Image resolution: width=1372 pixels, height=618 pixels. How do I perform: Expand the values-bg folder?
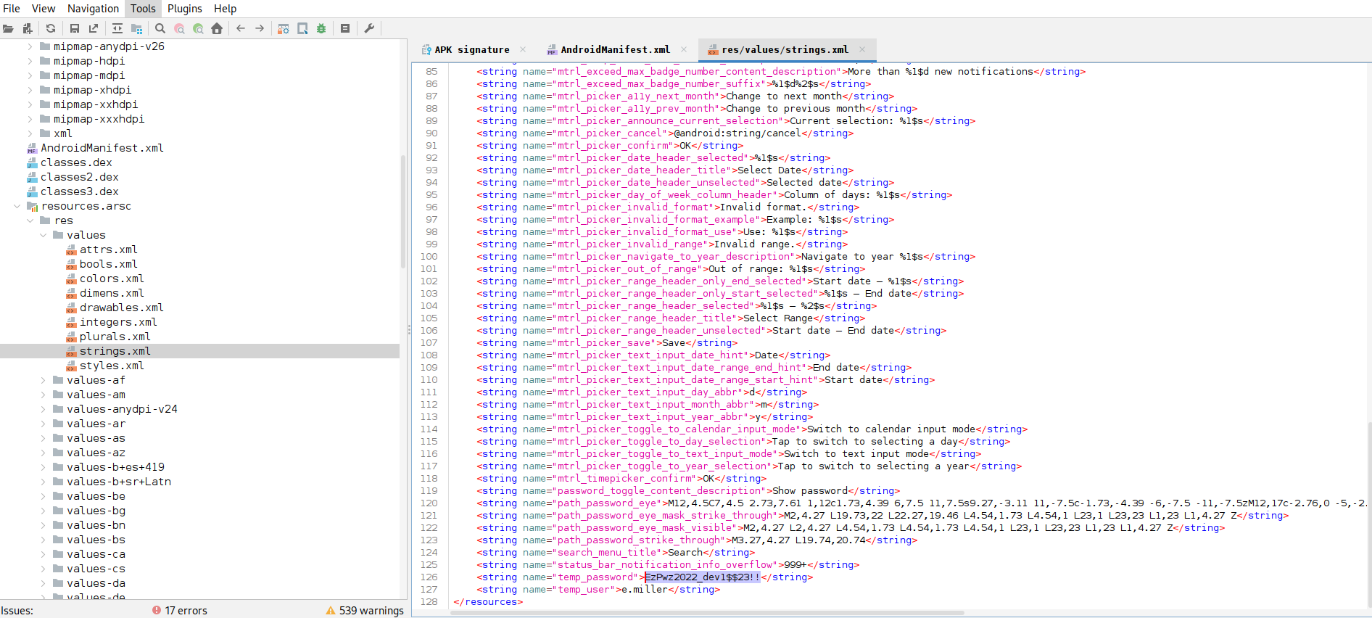[43, 511]
